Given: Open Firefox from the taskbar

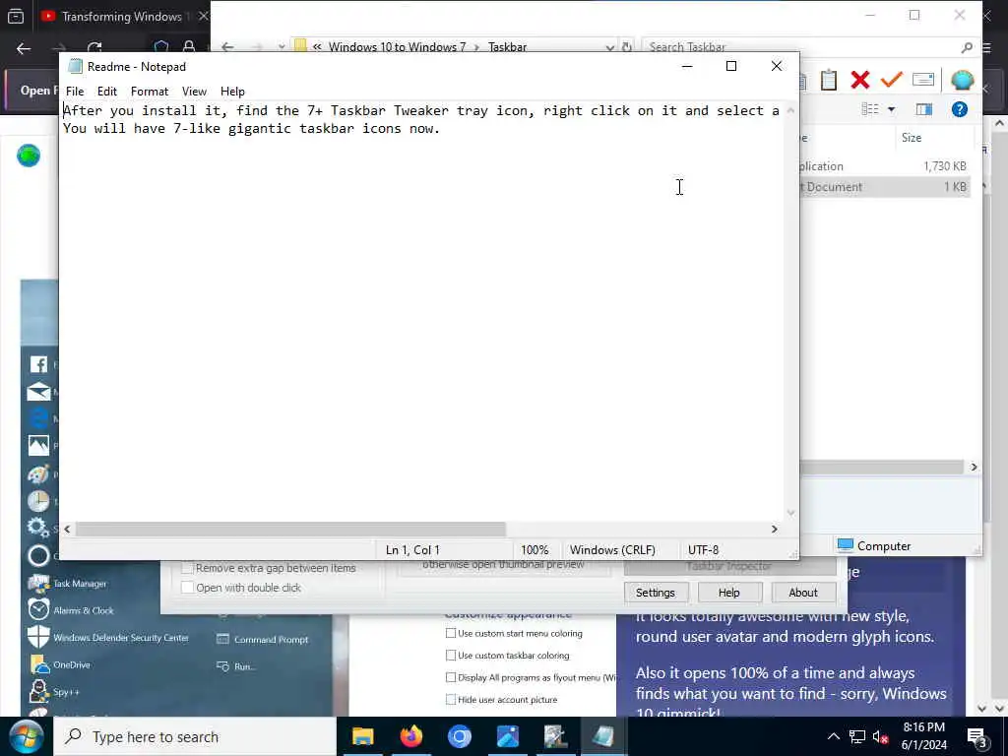Looking at the screenshot, I should point(411,736).
